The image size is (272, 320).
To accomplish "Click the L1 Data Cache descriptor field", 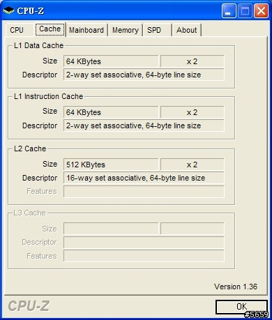I will pyautogui.click(x=144, y=75).
